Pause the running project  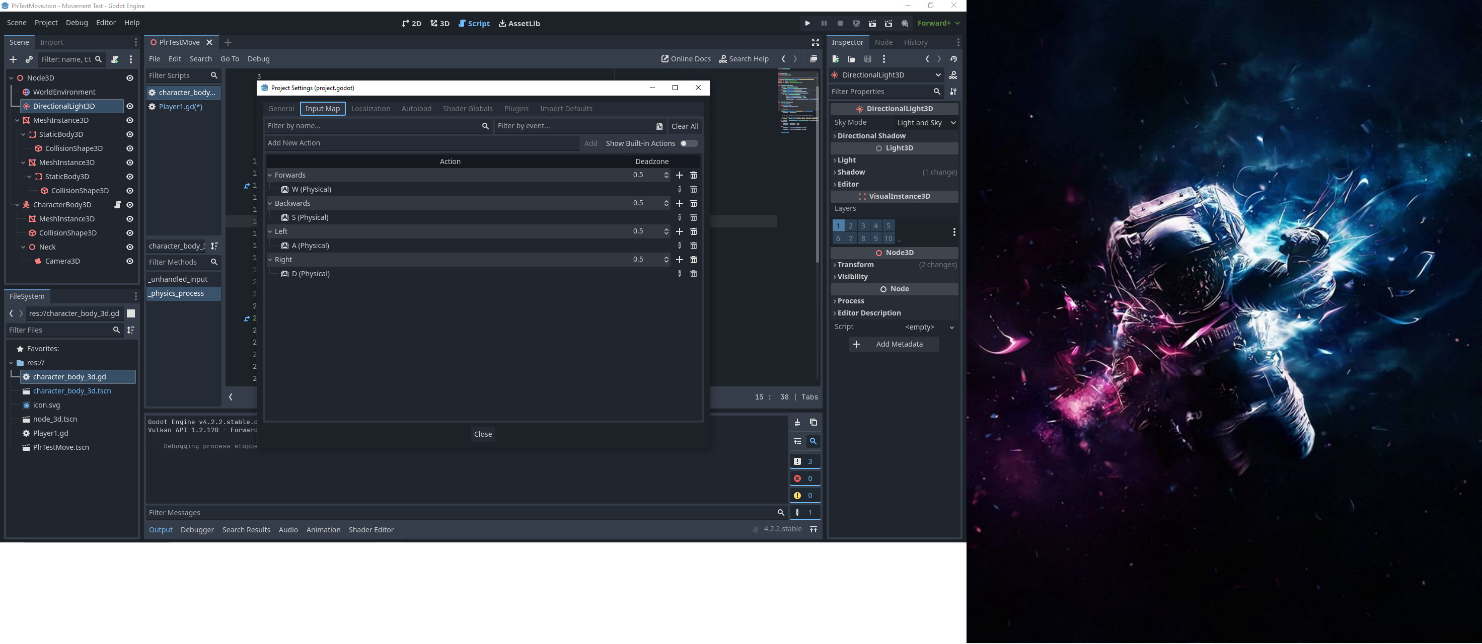point(824,24)
